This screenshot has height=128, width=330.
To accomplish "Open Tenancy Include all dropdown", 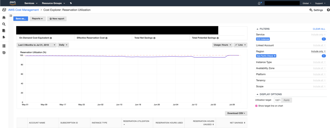I will (x=319, y=80).
